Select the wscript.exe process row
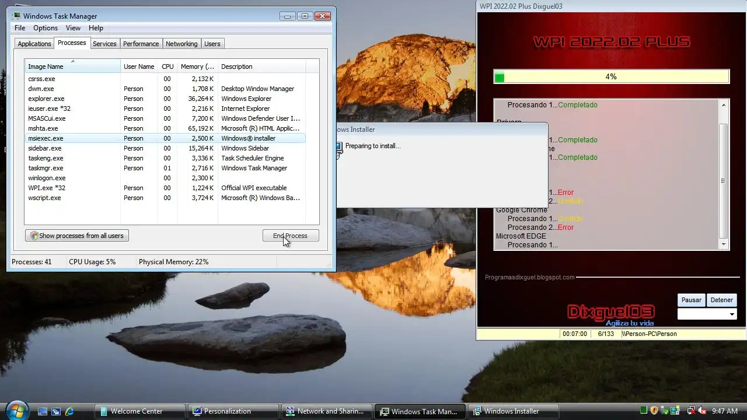747x420 pixels. pos(165,198)
